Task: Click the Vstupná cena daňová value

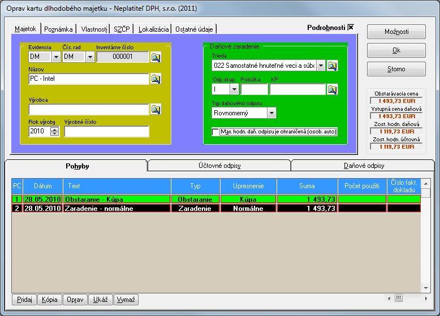Action: point(396,116)
